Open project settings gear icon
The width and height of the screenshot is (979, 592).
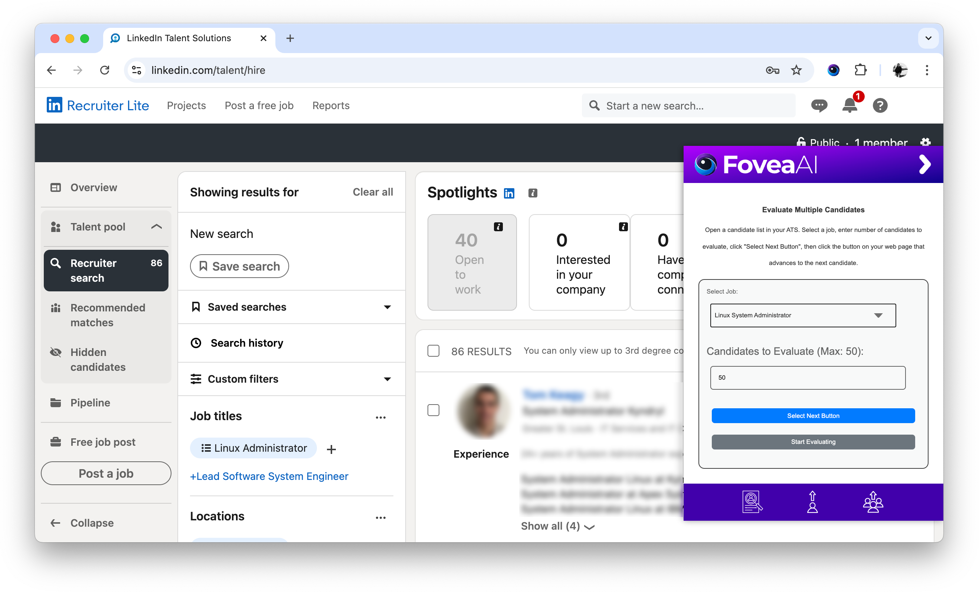pyautogui.click(x=925, y=142)
